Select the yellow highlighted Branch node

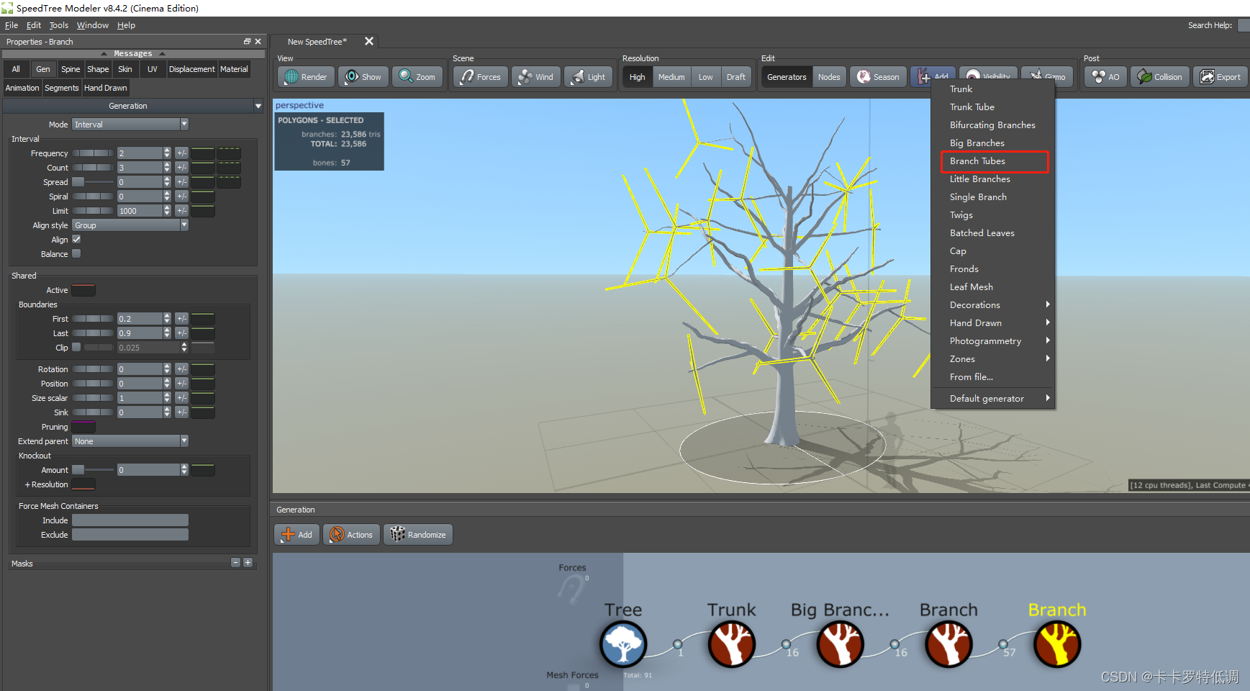tap(1057, 644)
